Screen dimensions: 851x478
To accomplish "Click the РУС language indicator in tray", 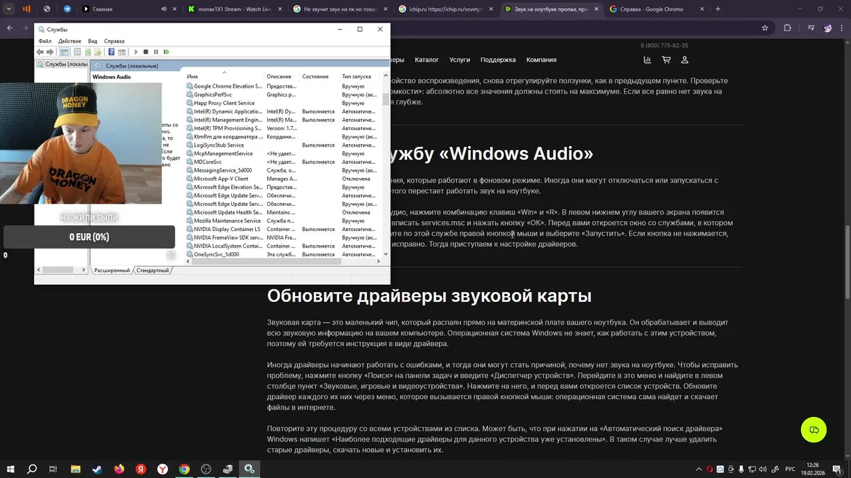I will pos(790,469).
